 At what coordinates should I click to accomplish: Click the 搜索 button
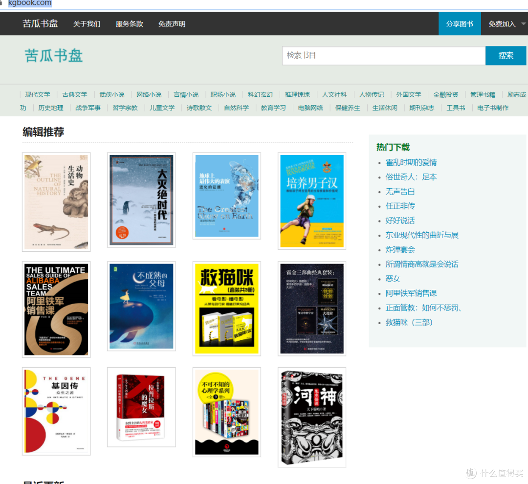[x=506, y=56]
